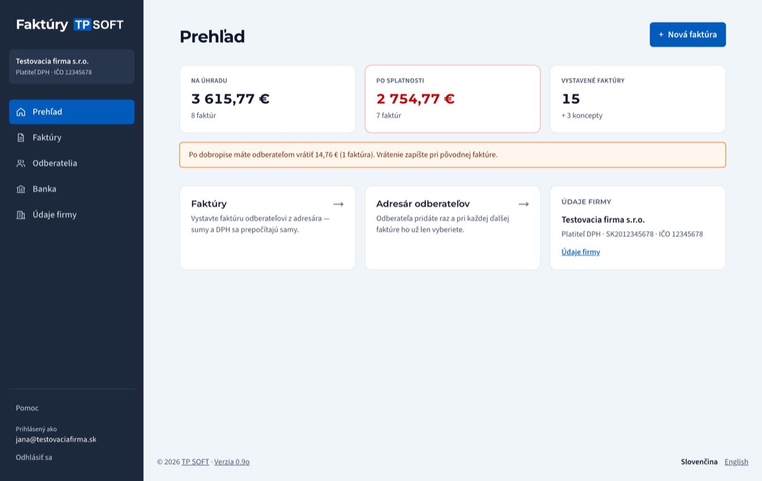Click the dobropis refund notice banner

coord(453,155)
